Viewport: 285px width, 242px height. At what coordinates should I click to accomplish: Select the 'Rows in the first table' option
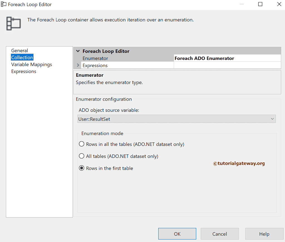82,168
